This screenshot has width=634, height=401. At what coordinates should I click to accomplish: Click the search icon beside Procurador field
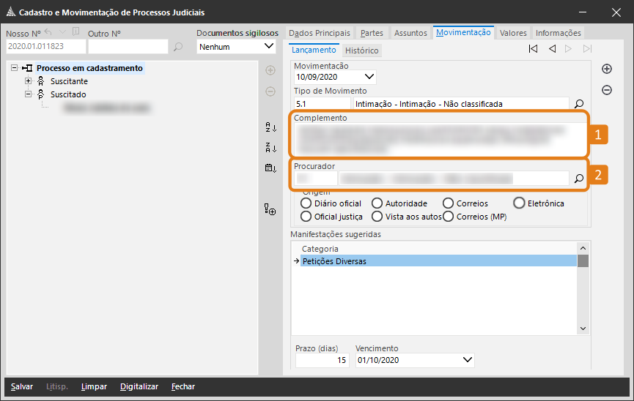[x=578, y=178]
